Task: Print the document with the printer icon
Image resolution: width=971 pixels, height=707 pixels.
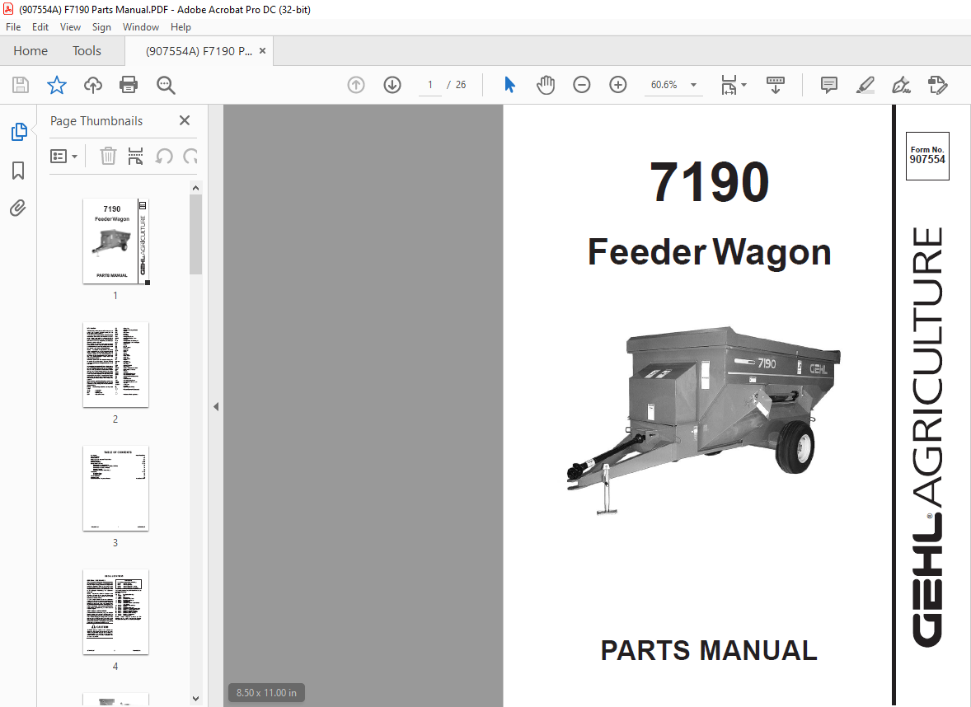Action: click(x=129, y=85)
